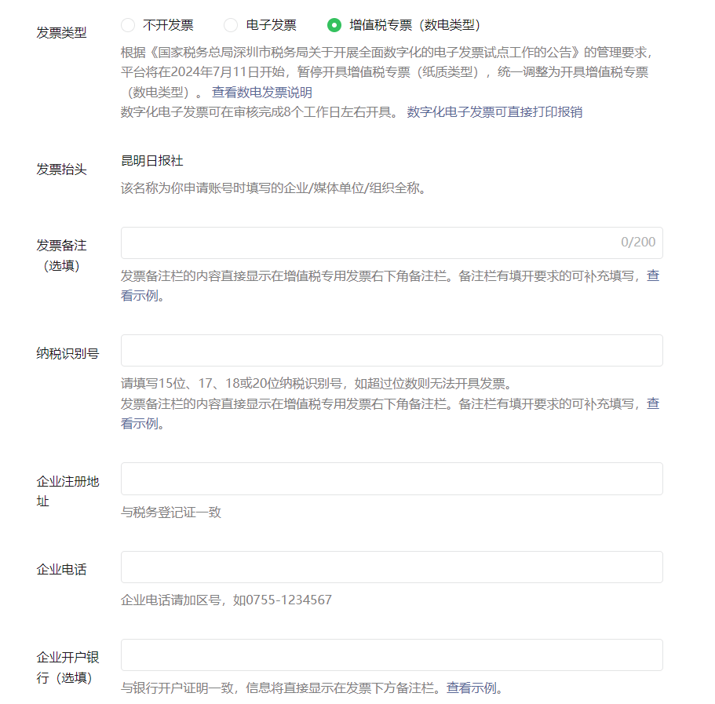Click hint 请填写15位、17、18或20位纳税识别号
The height and width of the screenshot is (704, 715).
(x=317, y=384)
